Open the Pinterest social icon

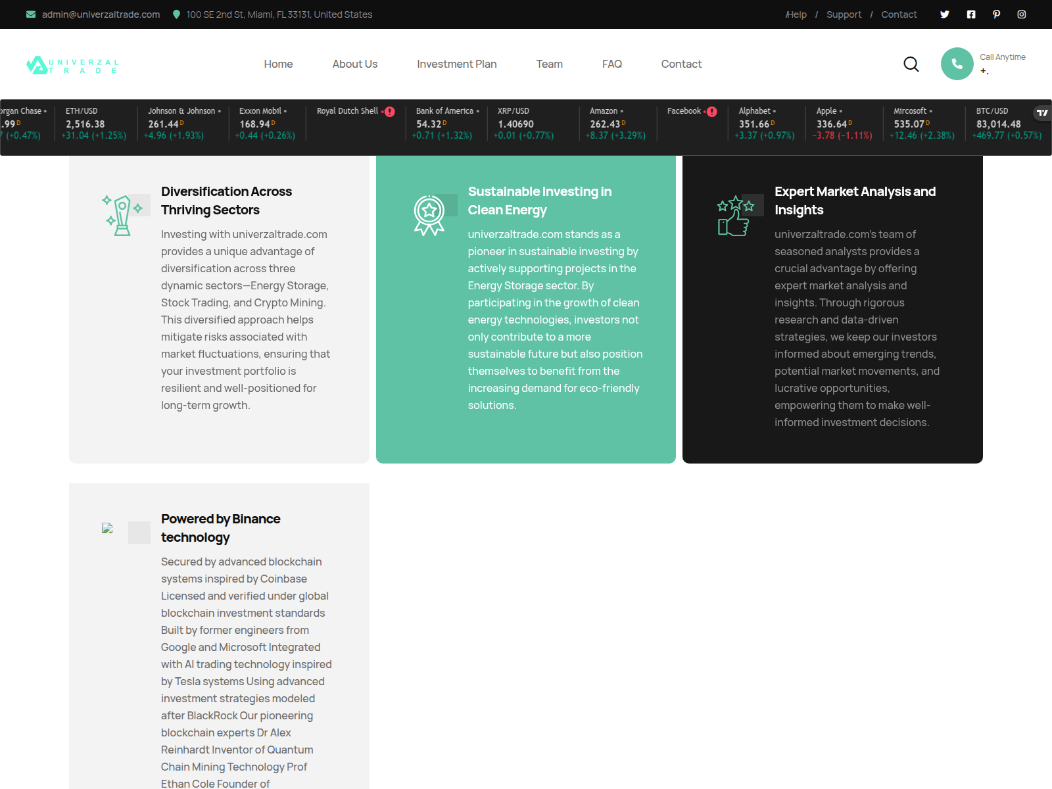tap(997, 14)
